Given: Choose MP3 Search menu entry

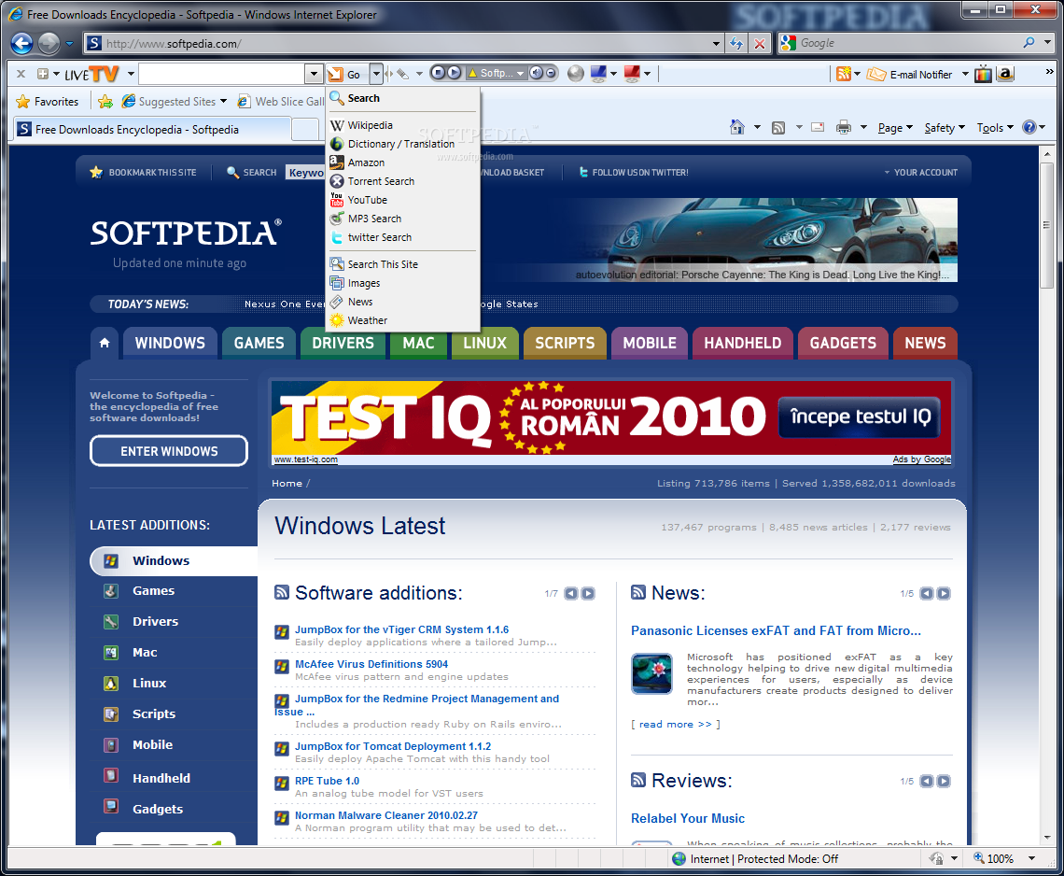Looking at the screenshot, I should click(x=402, y=219).
